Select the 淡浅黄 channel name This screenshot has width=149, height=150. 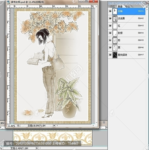click(x=121, y=18)
